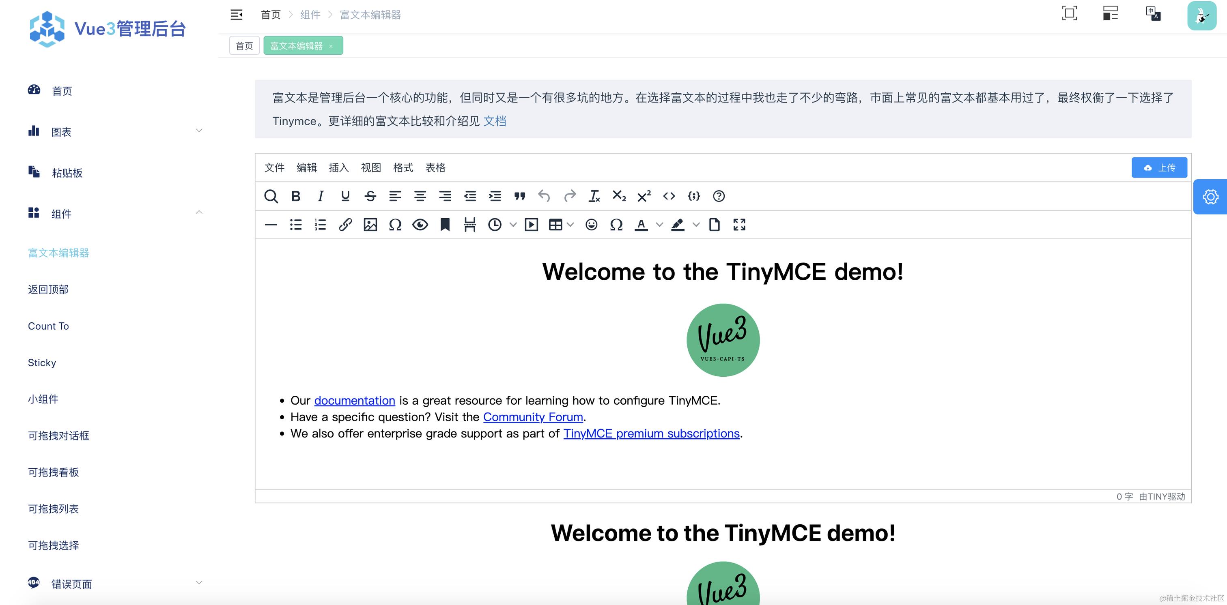Toggle bold formatting in the editor
Image resolution: width=1227 pixels, height=605 pixels.
(296, 196)
